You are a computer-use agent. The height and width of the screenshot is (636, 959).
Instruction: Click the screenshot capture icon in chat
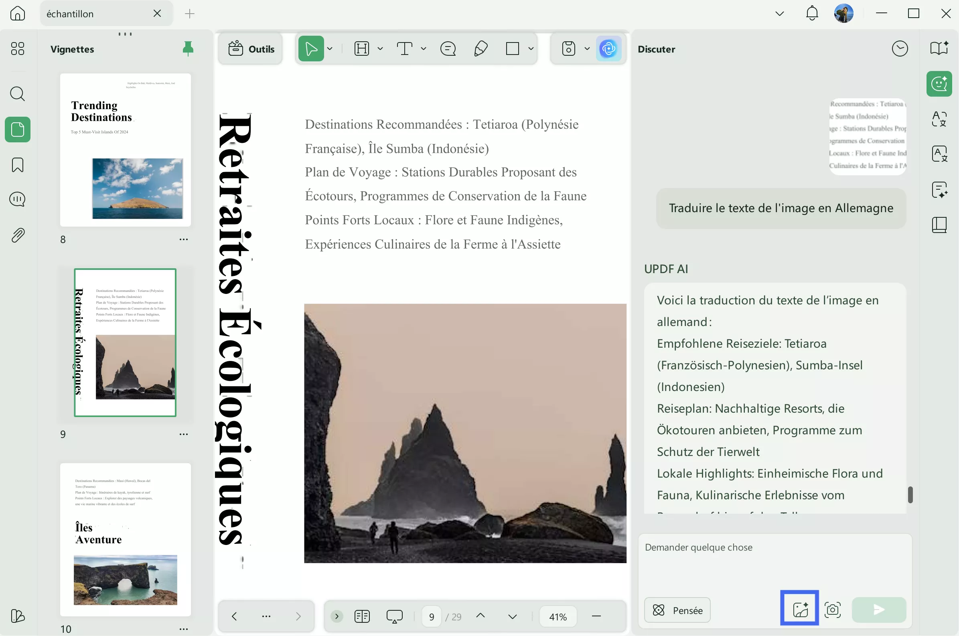(x=832, y=610)
